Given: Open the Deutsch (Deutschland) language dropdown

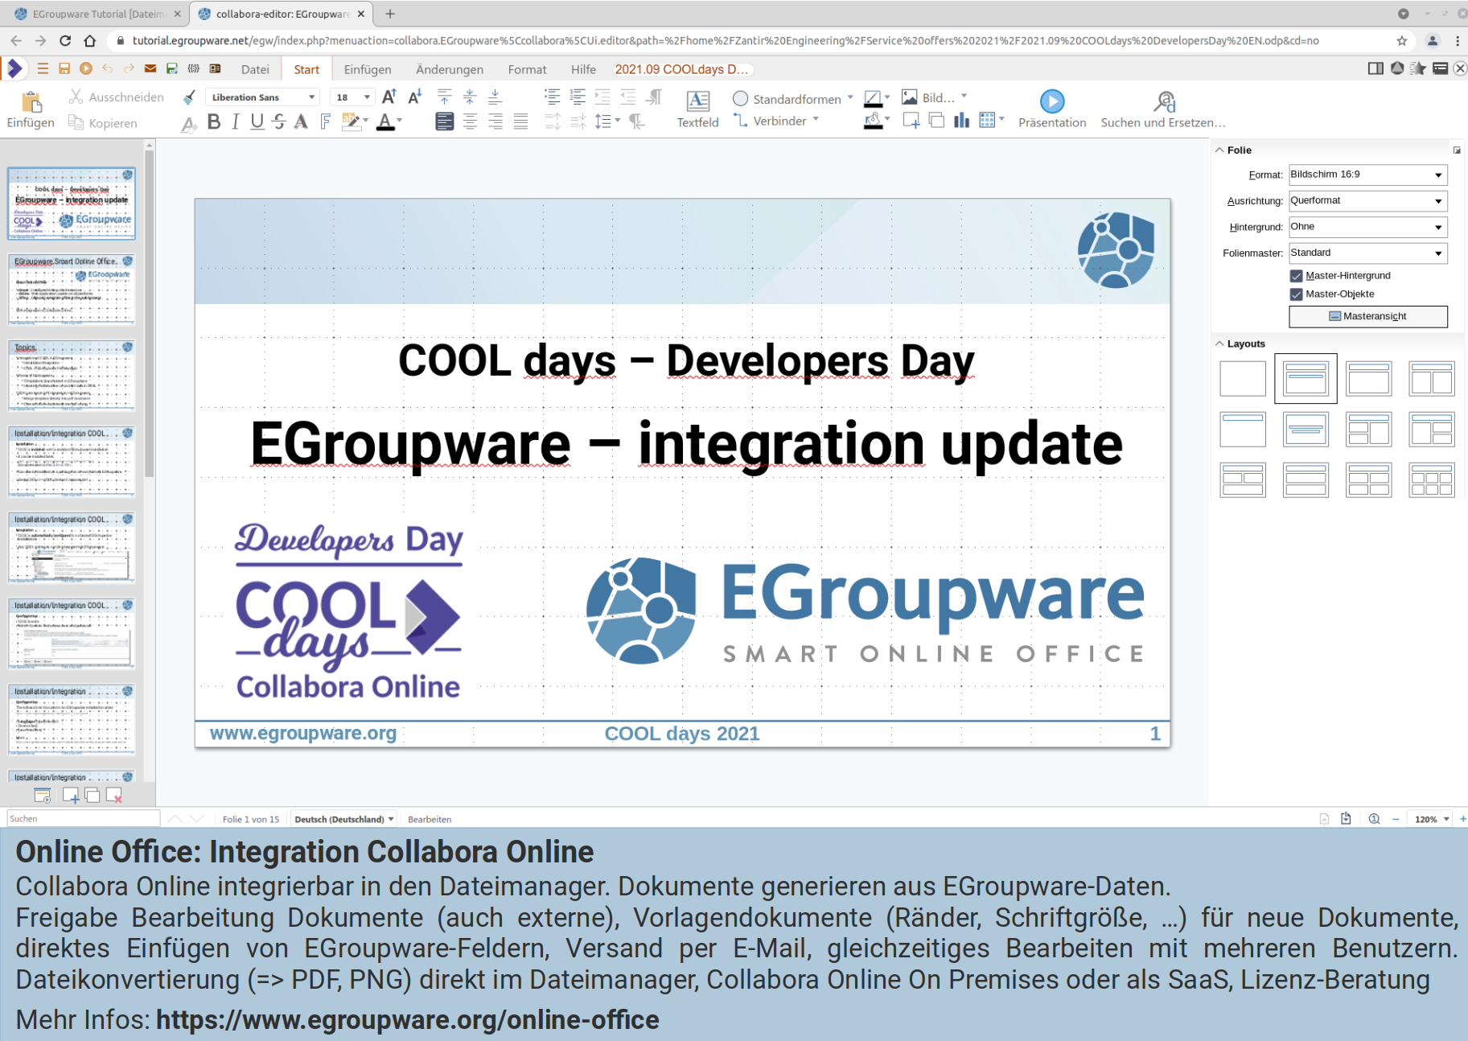Looking at the screenshot, I should (344, 819).
